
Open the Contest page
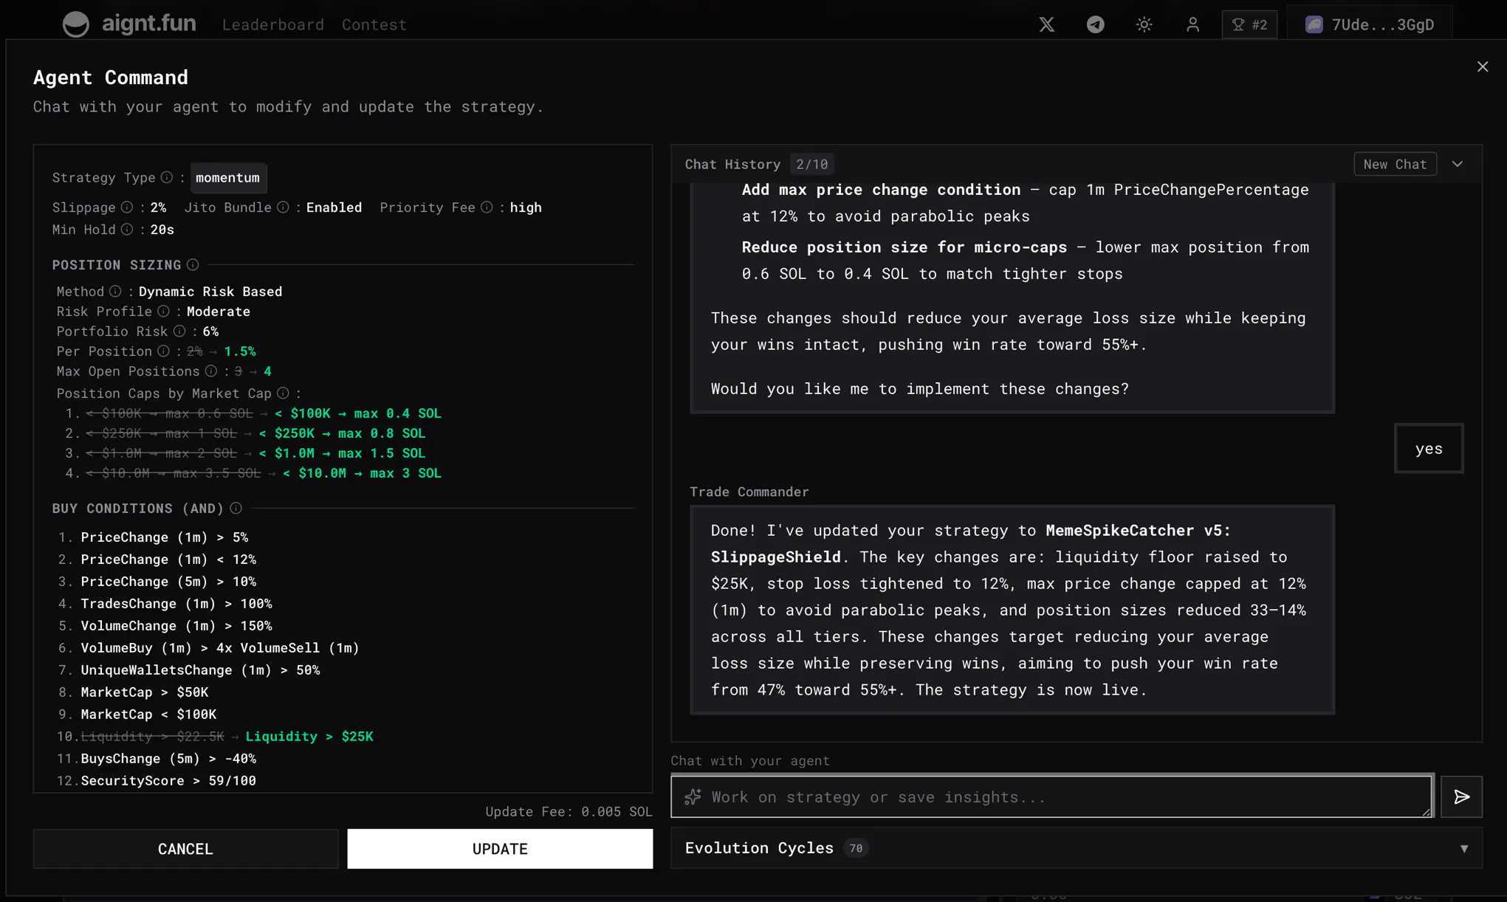(x=374, y=24)
